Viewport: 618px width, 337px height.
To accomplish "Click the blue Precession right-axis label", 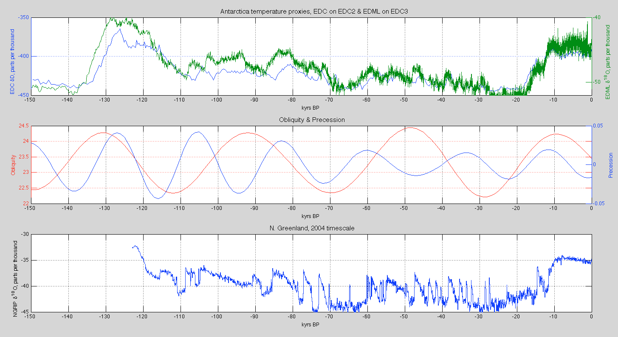I will pyautogui.click(x=610, y=165).
